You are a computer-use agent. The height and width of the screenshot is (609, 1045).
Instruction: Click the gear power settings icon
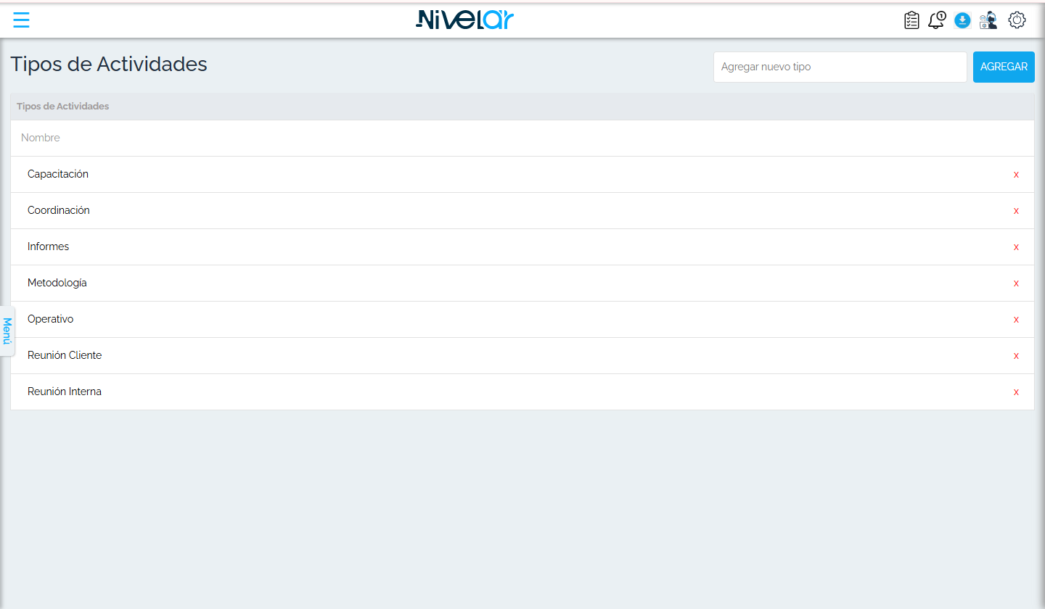(1017, 20)
